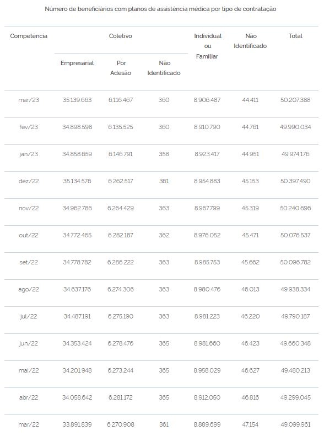
Task: Select the jul/22 Não Identificado value 46.220
Action: (x=250, y=316)
